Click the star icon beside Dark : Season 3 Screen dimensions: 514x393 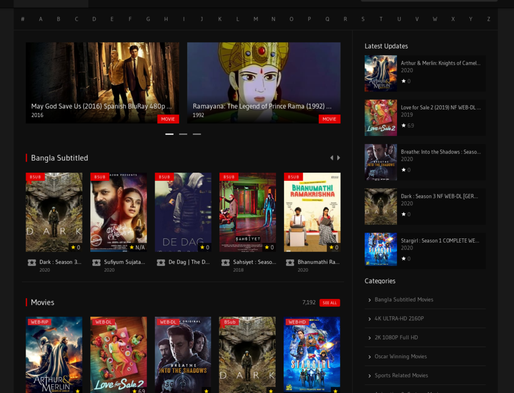32,263
